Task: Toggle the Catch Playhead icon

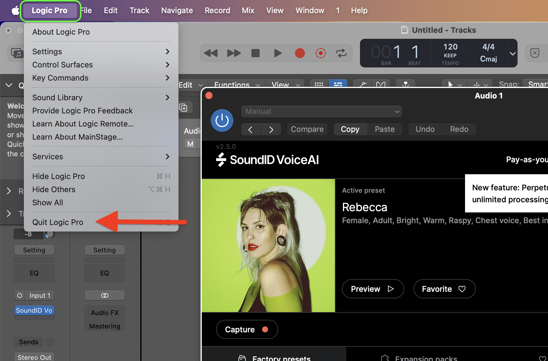Action: (405, 84)
